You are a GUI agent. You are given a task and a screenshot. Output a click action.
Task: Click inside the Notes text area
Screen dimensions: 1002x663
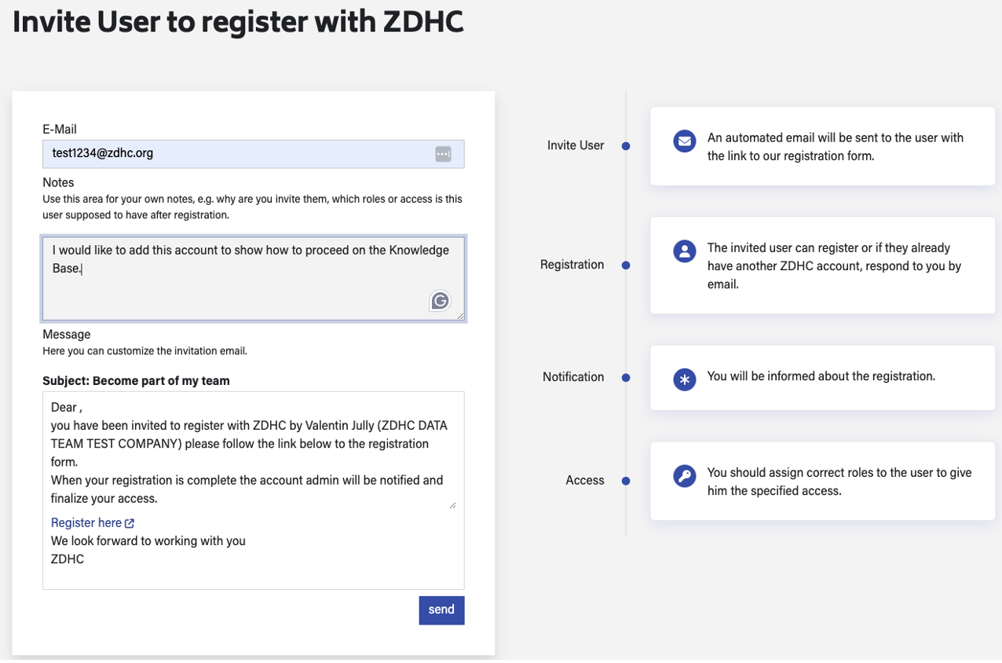236,287
